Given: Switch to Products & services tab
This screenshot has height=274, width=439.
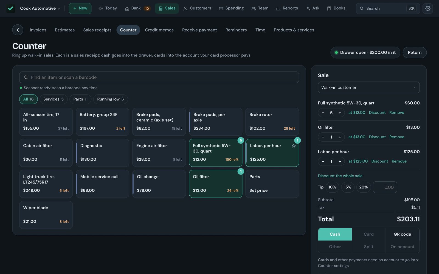Looking at the screenshot, I should click(294, 30).
